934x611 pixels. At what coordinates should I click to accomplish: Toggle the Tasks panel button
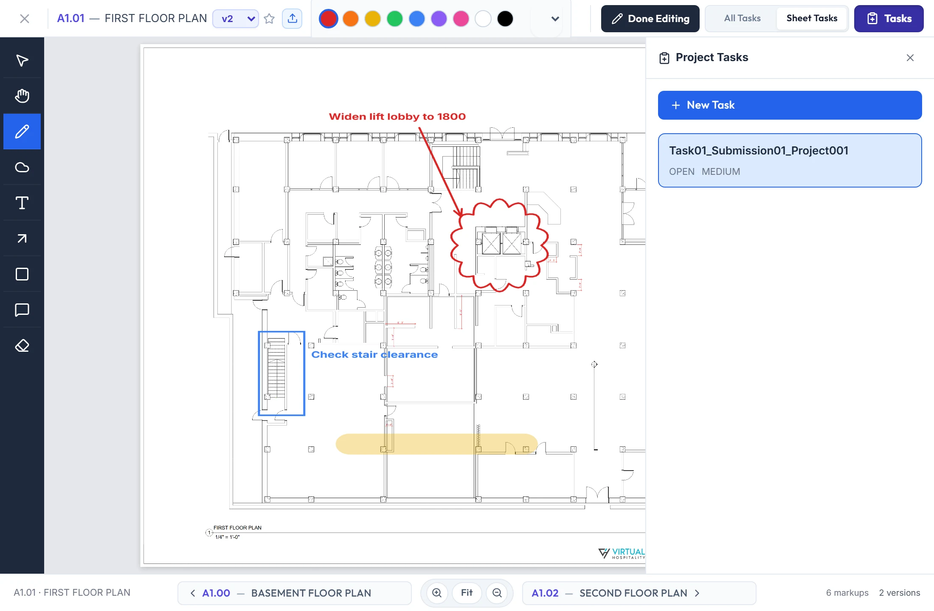pos(889,19)
